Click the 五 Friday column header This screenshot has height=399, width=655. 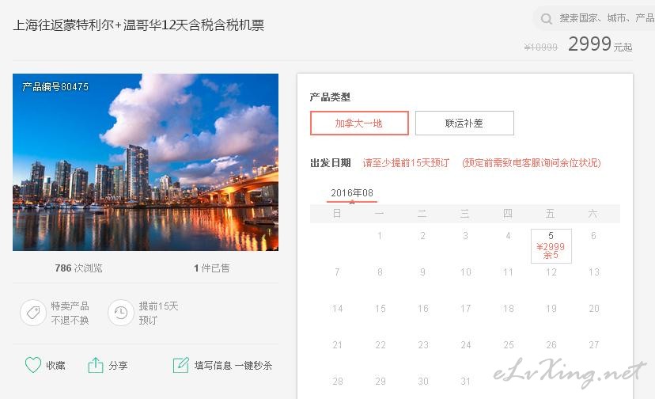coord(550,214)
